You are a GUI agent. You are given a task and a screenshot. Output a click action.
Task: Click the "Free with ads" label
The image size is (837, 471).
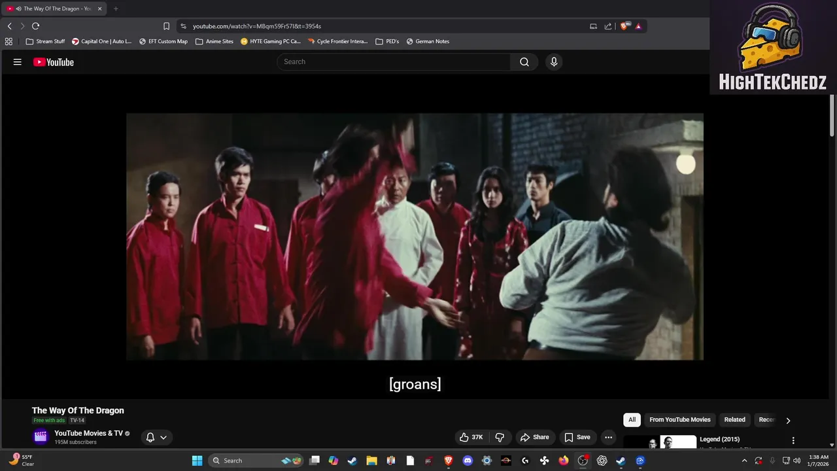49,421
